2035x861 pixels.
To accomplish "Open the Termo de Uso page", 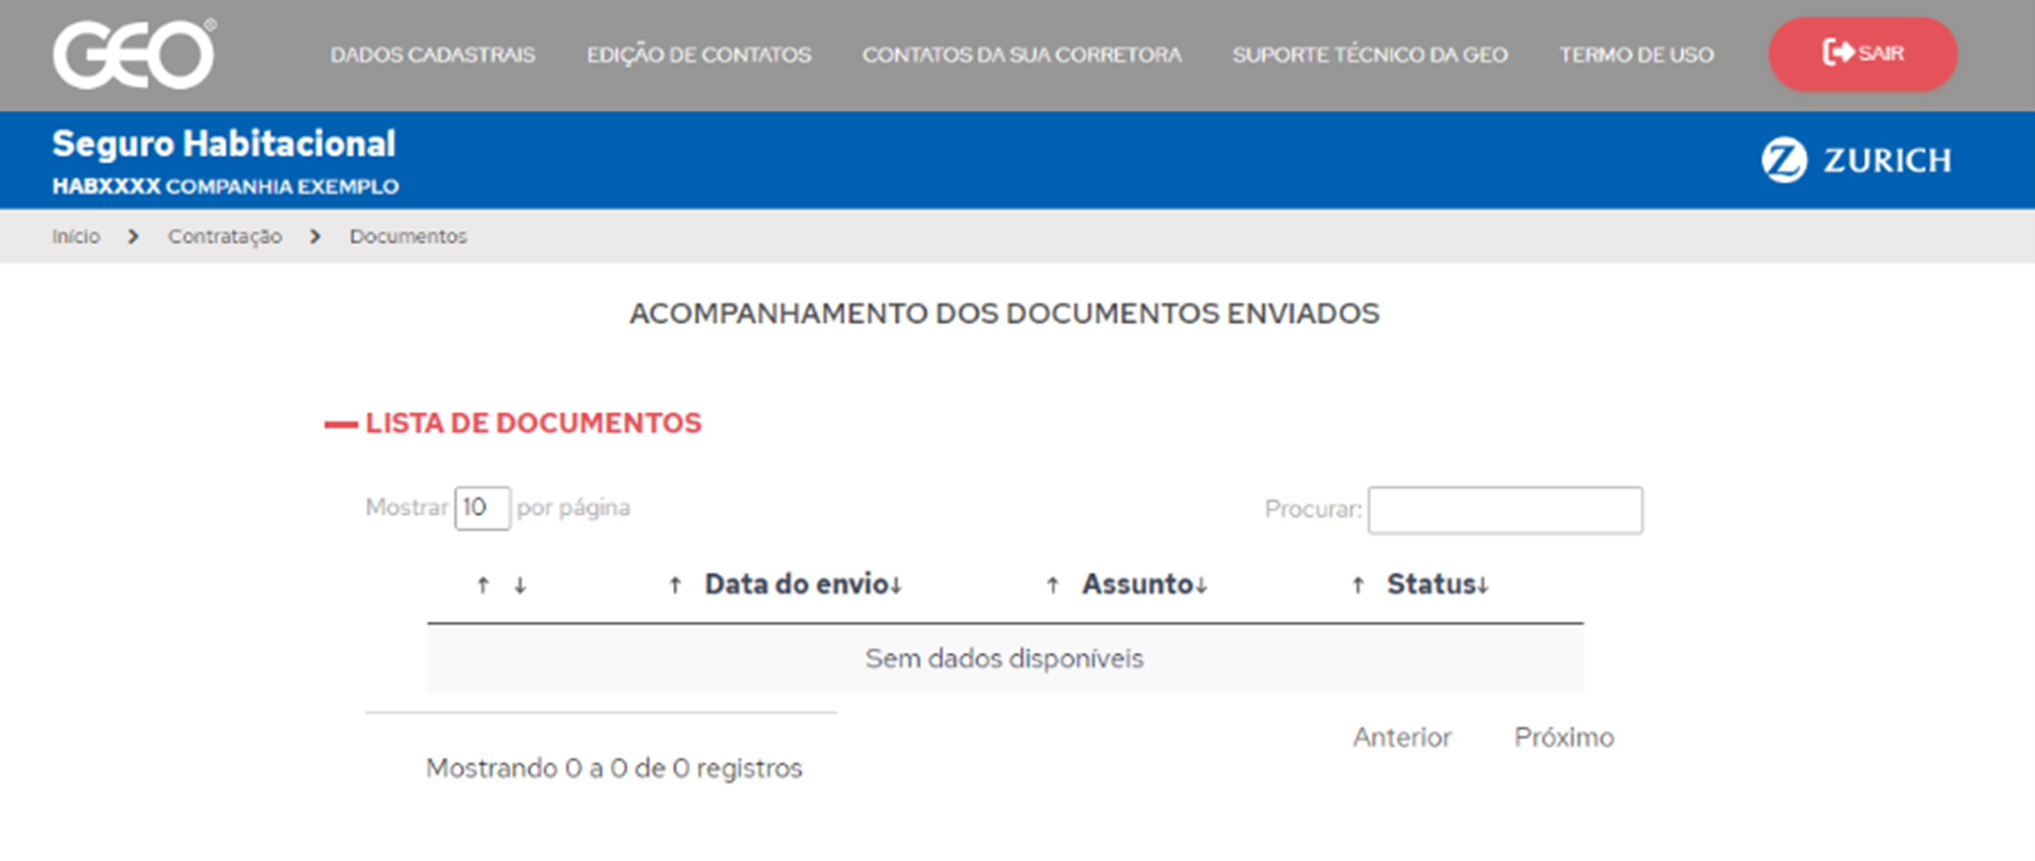I will click(1636, 55).
